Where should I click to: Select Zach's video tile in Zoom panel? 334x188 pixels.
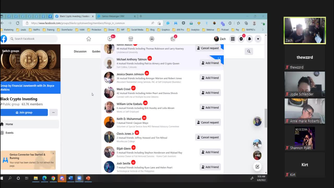point(305,31)
